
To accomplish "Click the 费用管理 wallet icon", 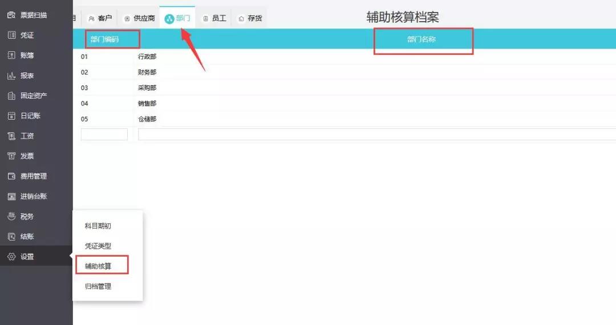I will pos(11,176).
